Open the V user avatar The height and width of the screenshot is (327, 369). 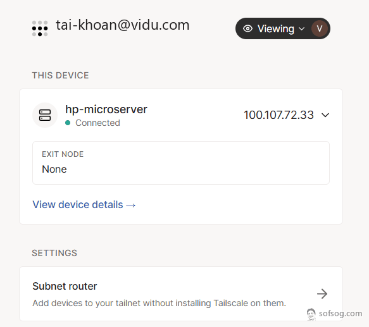(x=320, y=28)
